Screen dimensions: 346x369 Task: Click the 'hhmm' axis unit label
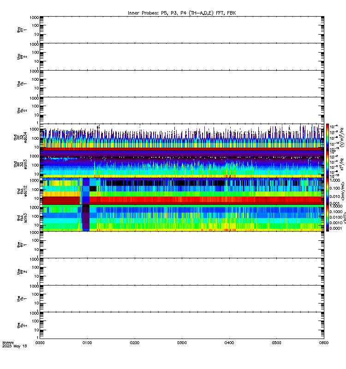pos(8,343)
